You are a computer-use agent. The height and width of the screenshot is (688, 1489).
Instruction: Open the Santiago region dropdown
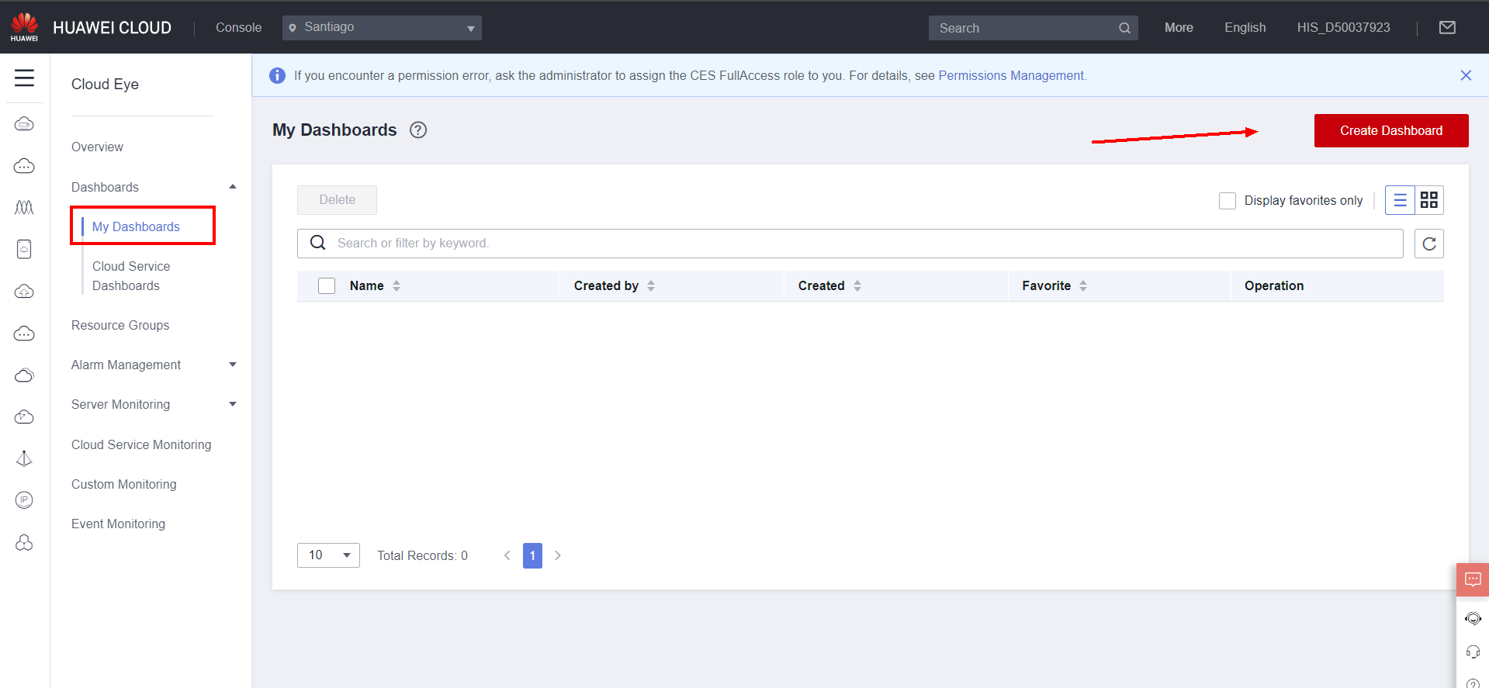[x=382, y=28]
